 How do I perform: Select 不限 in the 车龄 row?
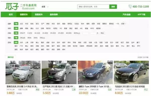click(x=16, y=38)
